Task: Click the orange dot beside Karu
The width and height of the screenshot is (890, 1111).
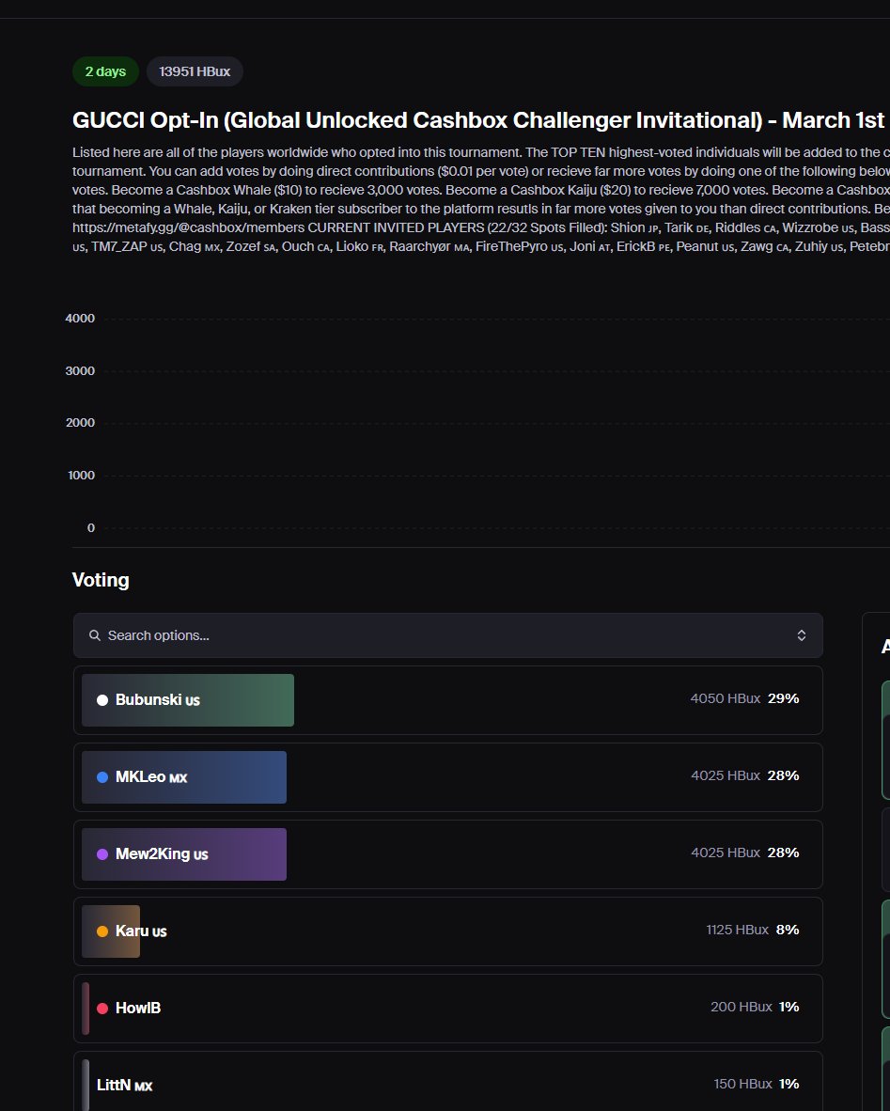Action: click(102, 931)
